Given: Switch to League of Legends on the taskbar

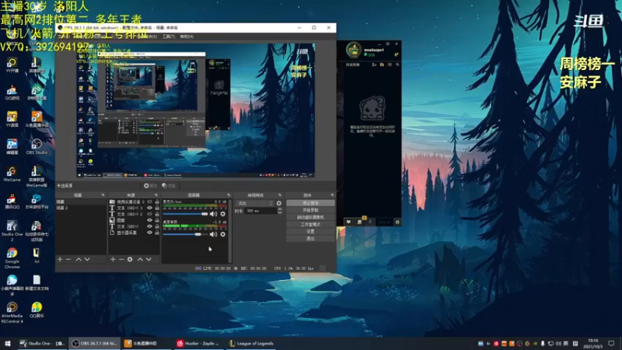Looking at the screenshot, I should click(x=251, y=343).
